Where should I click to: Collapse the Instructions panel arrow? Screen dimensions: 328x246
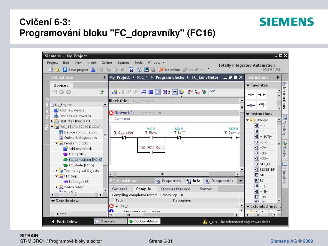click(278, 78)
